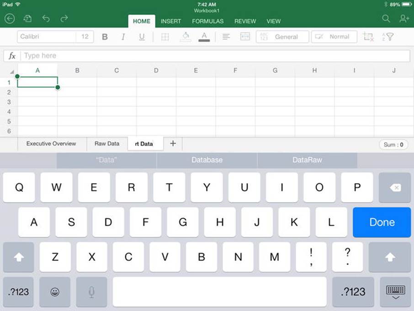Open the merge cells icon
The image size is (414, 311).
pyautogui.click(x=245, y=37)
